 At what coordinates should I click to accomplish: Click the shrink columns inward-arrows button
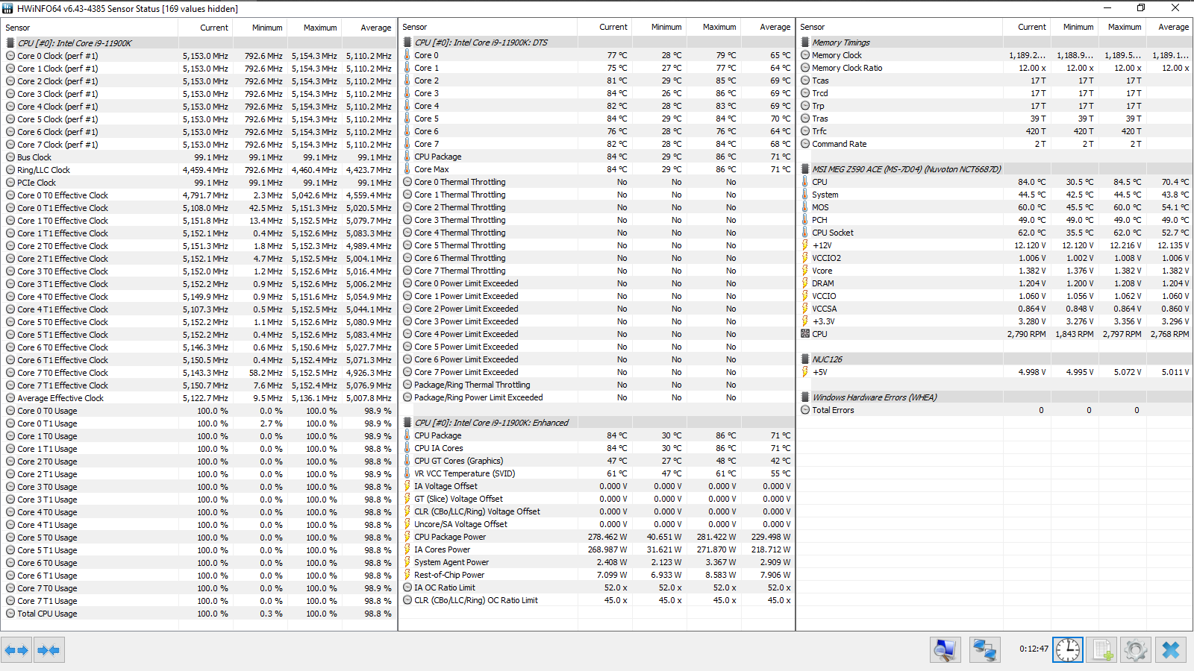49,650
